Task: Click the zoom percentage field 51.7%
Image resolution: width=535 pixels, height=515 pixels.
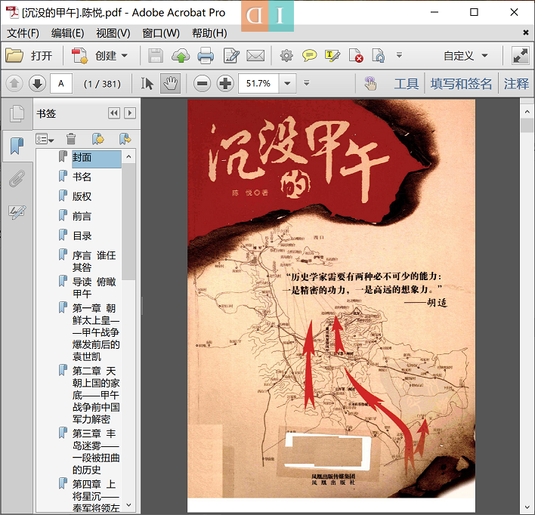Action: 258,84
